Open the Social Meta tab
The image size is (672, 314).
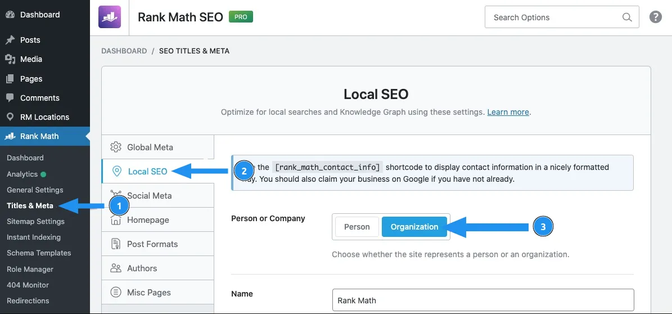[x=157, y=196]
